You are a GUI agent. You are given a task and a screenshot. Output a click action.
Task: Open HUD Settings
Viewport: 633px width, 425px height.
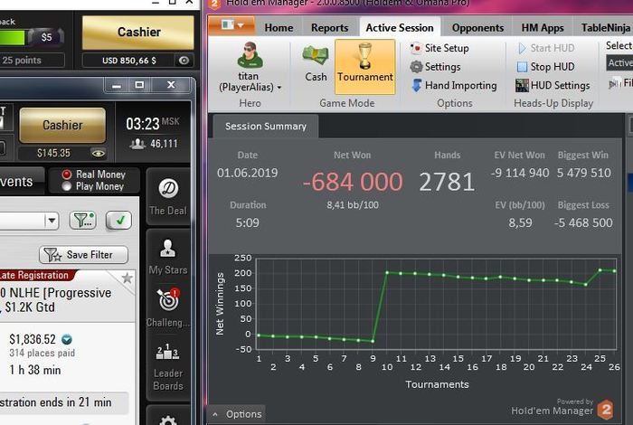(553, 86)
